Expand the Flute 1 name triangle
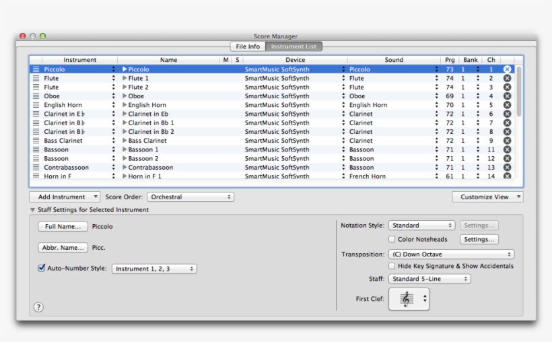 125,78
